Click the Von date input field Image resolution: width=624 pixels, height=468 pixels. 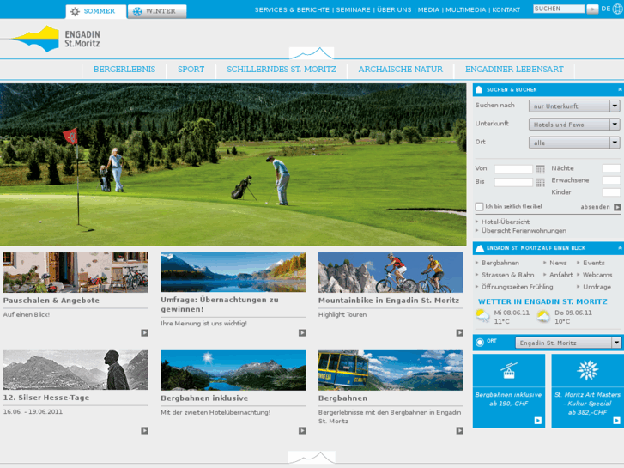pyautogui.click(x=513, y=169)
